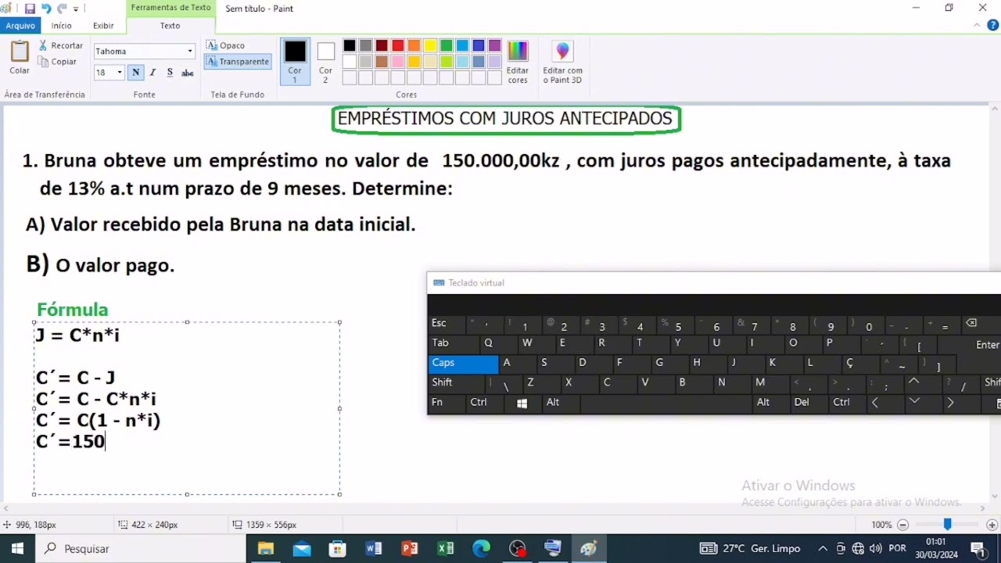The width and height of the screenshot is (1001, 563).
Task: Open Microsoft Store from taskbar
Action: coord(338,549)
